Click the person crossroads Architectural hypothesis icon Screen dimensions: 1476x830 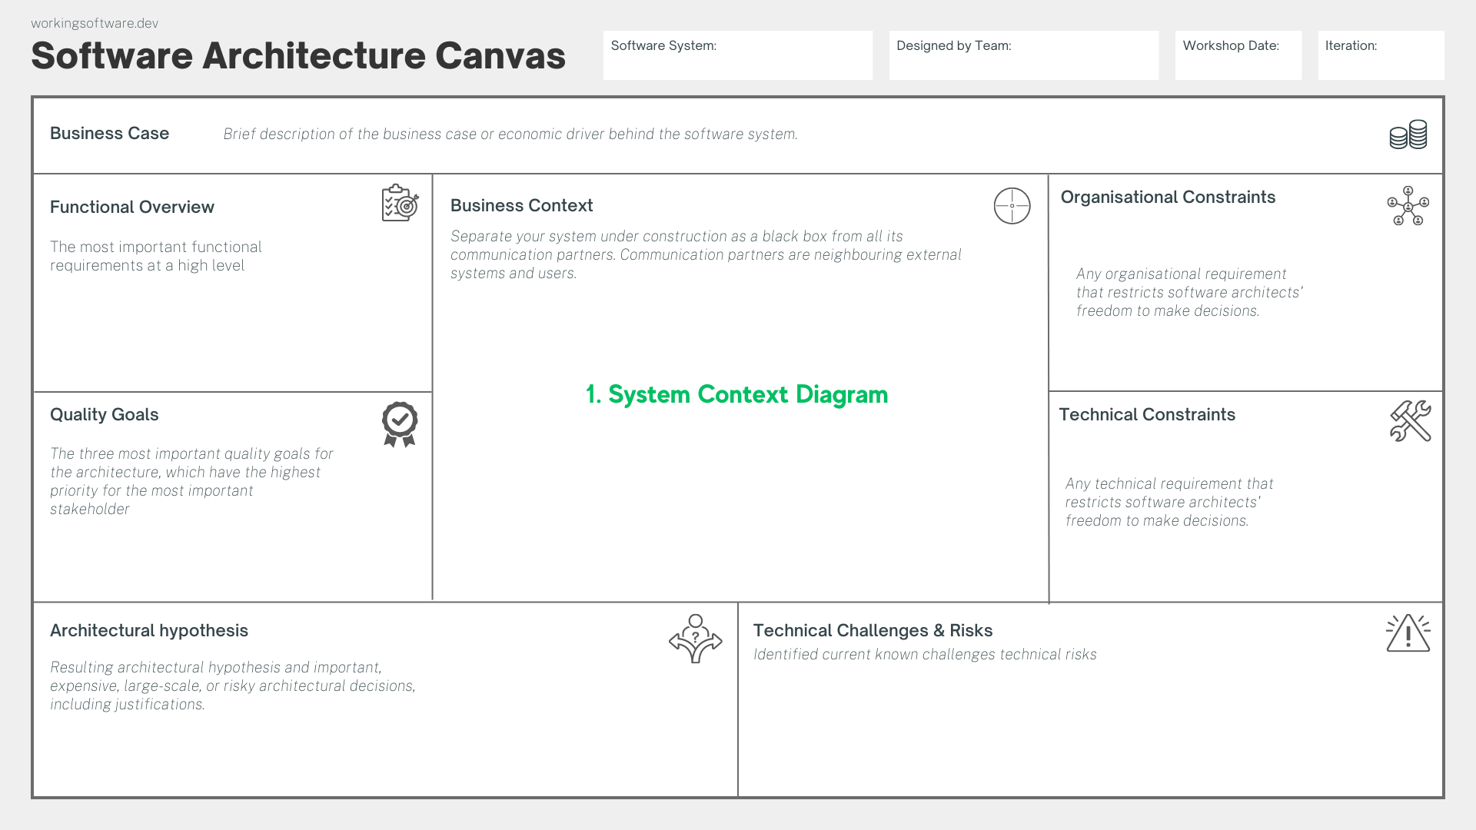coord(695,639)
